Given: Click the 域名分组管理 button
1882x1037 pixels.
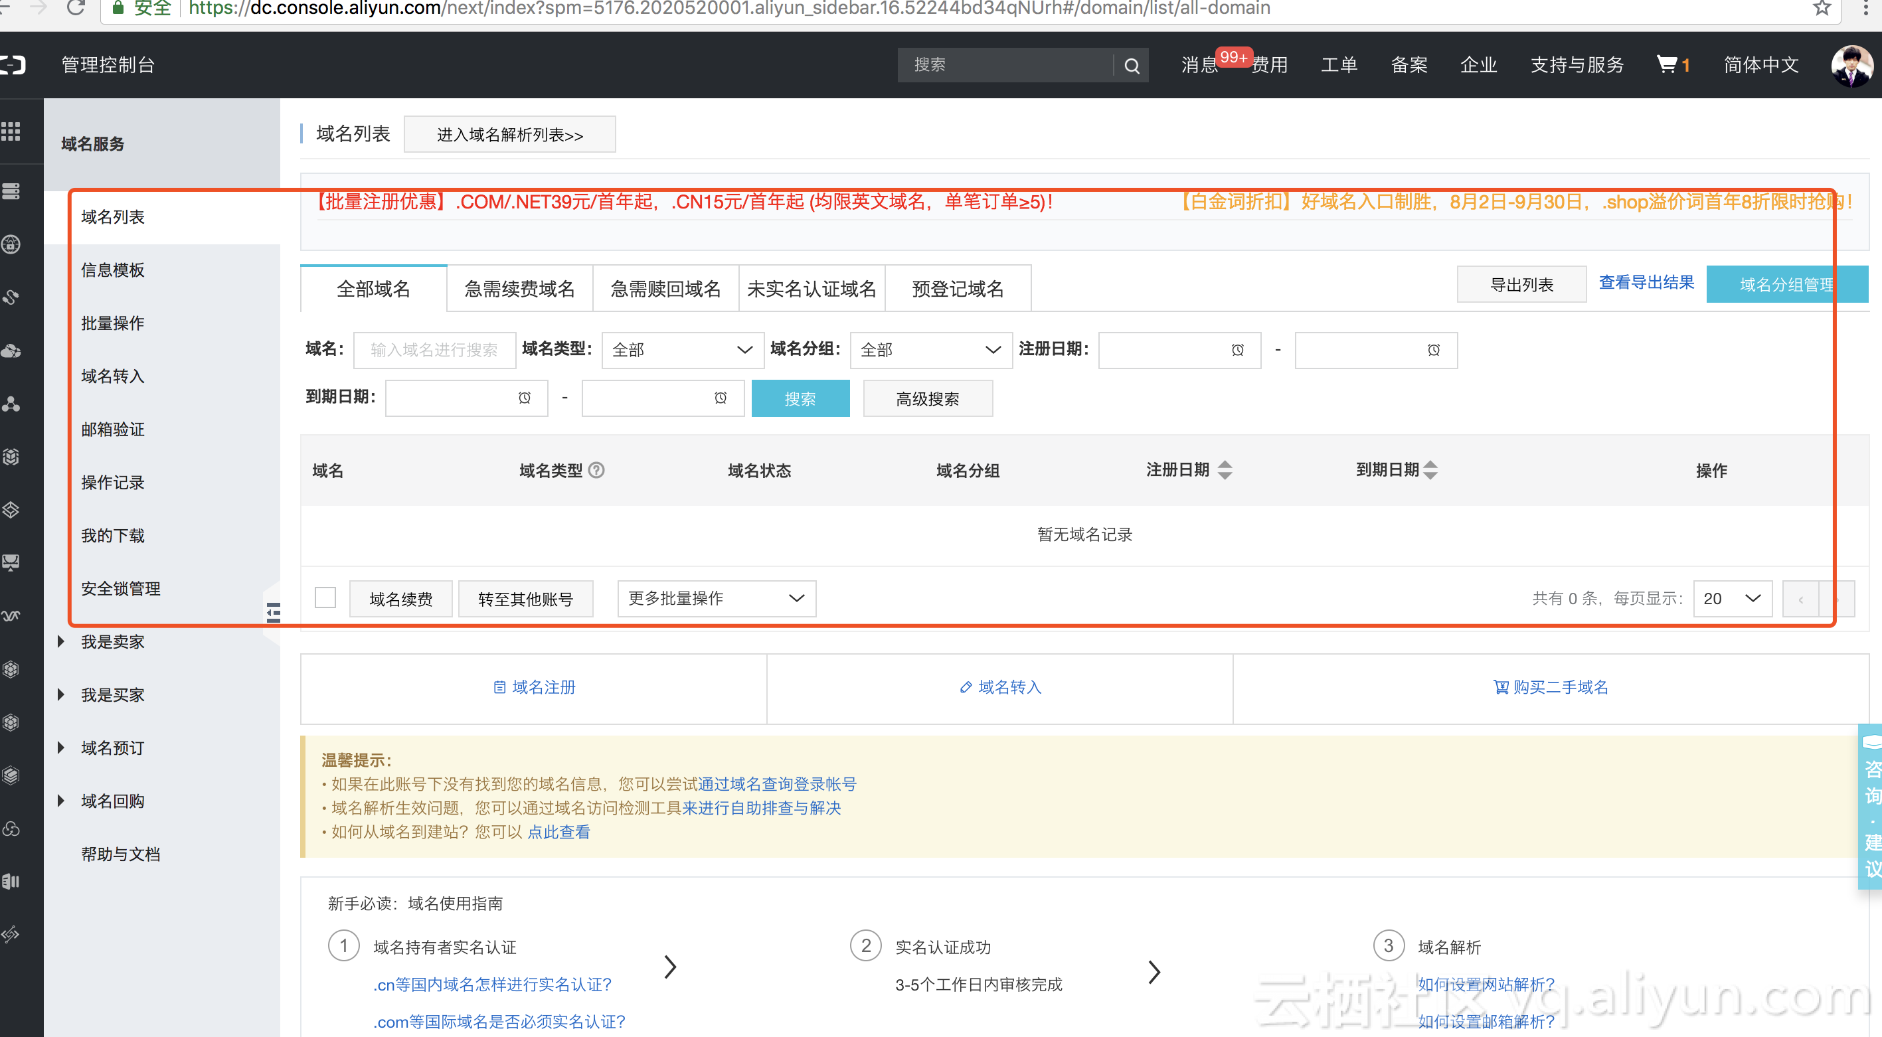Looking at the screenshot, I should point(1787,285).
